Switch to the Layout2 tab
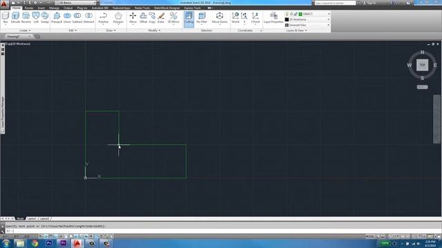 tap(44, 218)
